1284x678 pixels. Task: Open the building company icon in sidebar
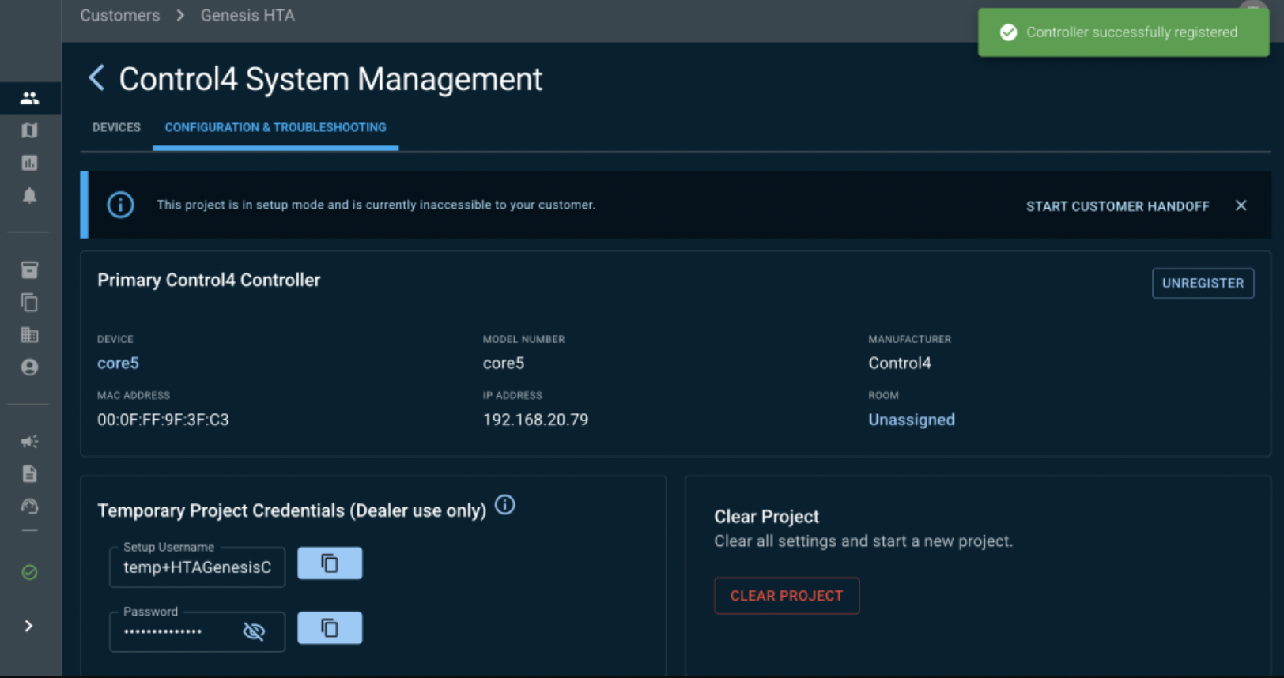tap(29, 335)
